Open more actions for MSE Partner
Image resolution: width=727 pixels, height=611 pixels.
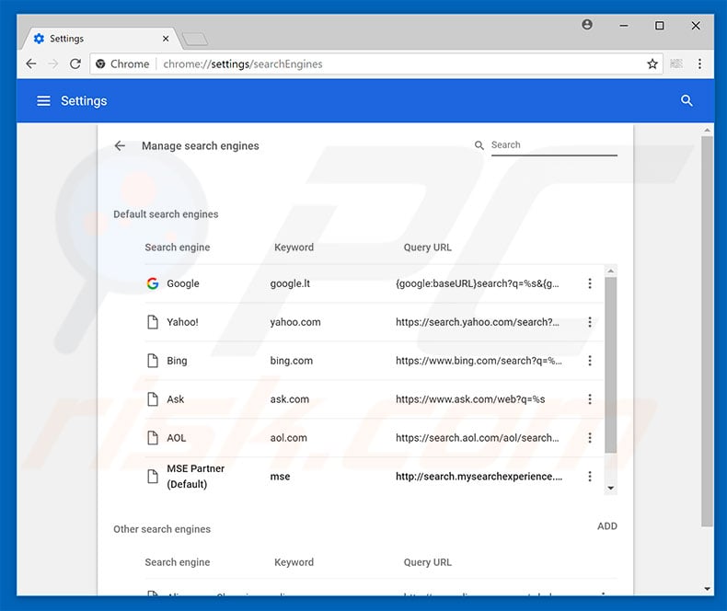coord(589,476)
